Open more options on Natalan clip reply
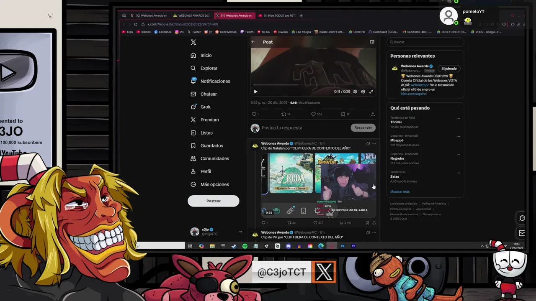The image size is (536, 301). 374,143
